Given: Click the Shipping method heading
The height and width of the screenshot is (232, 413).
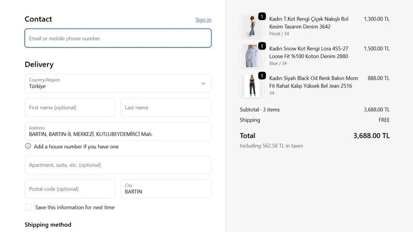Looking at the screenshot, I should pyautogui.click(x=48, y=225).
